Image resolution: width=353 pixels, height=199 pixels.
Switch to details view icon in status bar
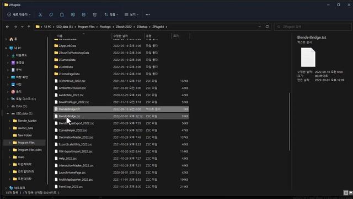click(346, 193)
